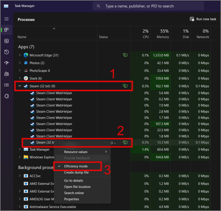
Task: Click Microsoft Edge efficiency leaf icon
Action: coord(125,55)
